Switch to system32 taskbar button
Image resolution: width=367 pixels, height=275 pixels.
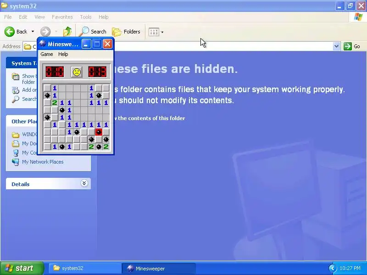pyautogui.click(x=85, y=268)
